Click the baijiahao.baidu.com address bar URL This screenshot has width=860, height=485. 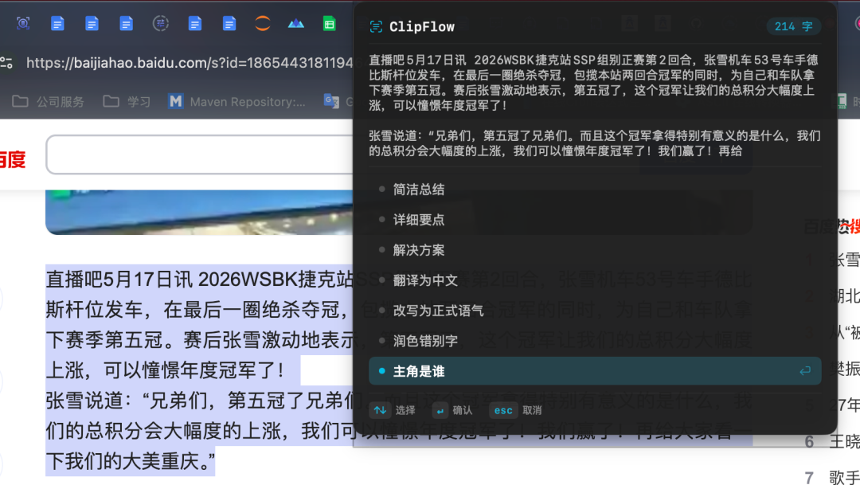(190, 63)
